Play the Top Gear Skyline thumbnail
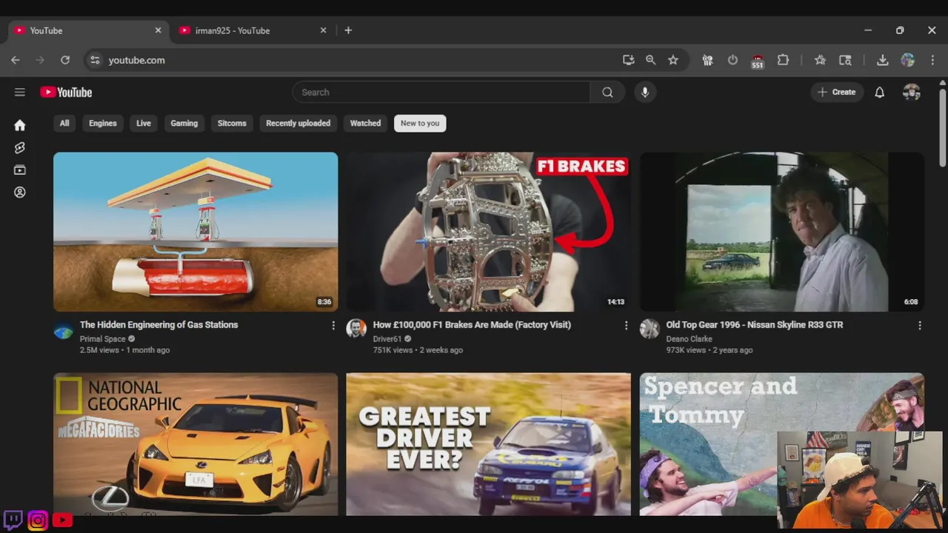 pyautogui.click(x=782, y=232)
